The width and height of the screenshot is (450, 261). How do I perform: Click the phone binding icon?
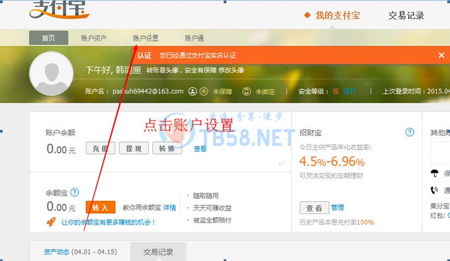pyautogui.click(x=246, y=92)
